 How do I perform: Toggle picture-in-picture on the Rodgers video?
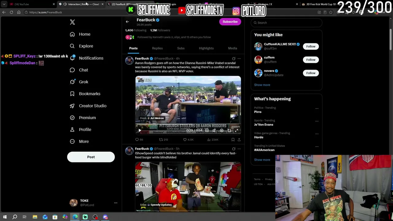point(229,130)
